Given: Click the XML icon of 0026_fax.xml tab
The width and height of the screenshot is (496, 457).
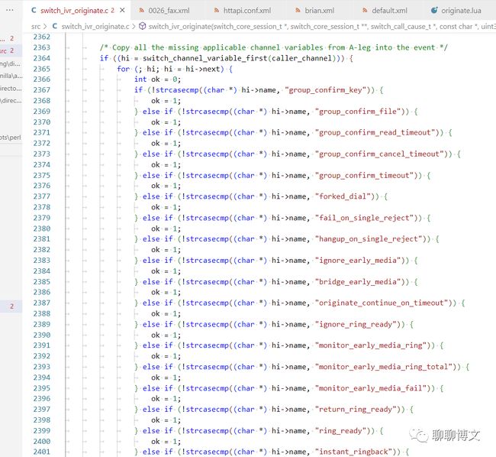Looking at the screenshot, I should (141, 11).
